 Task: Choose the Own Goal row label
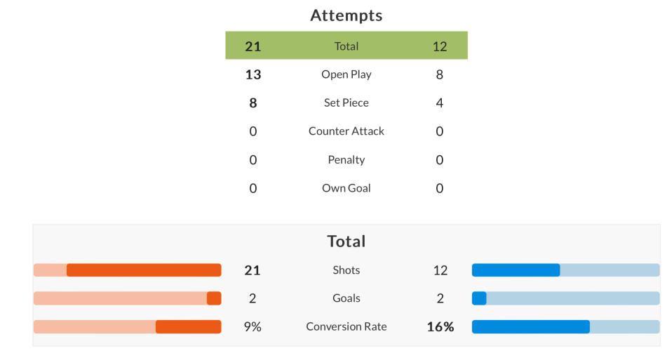[x=346, y=188]
